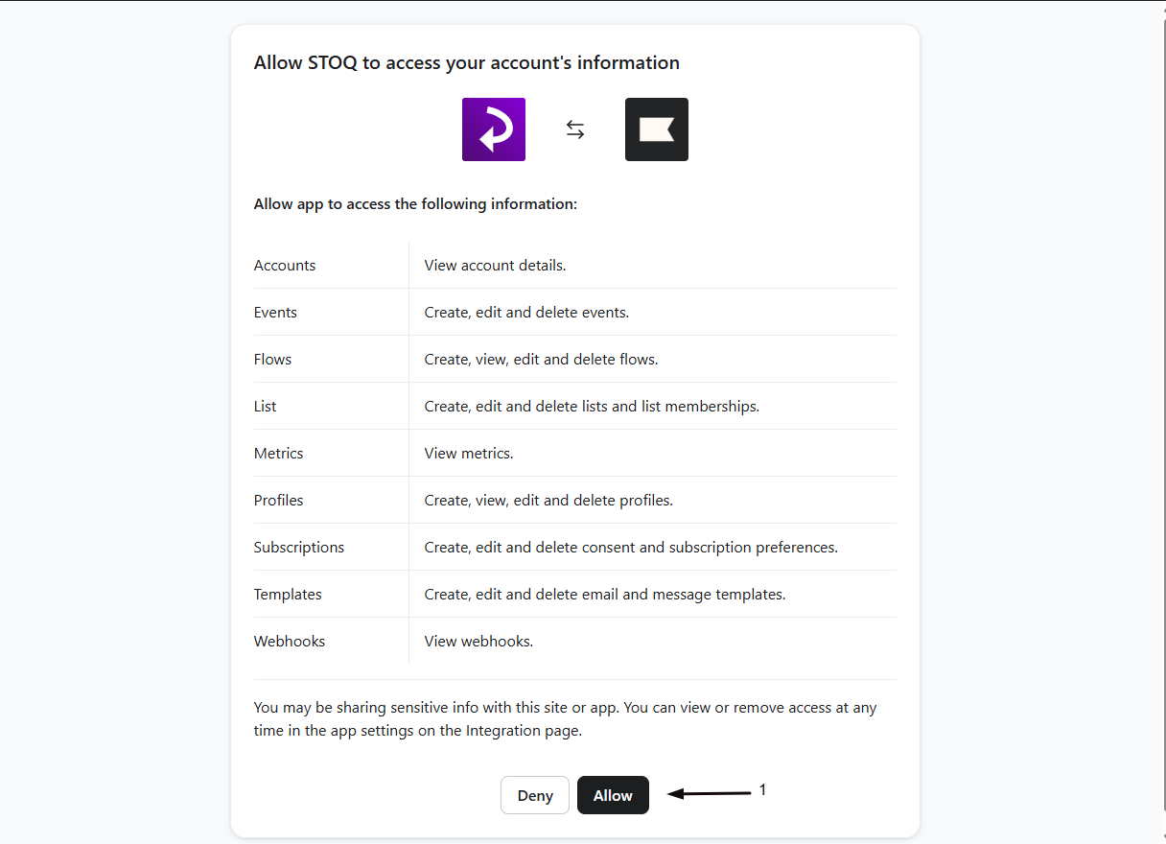
Task: Click the Deny button
Action: click(535, 795)
